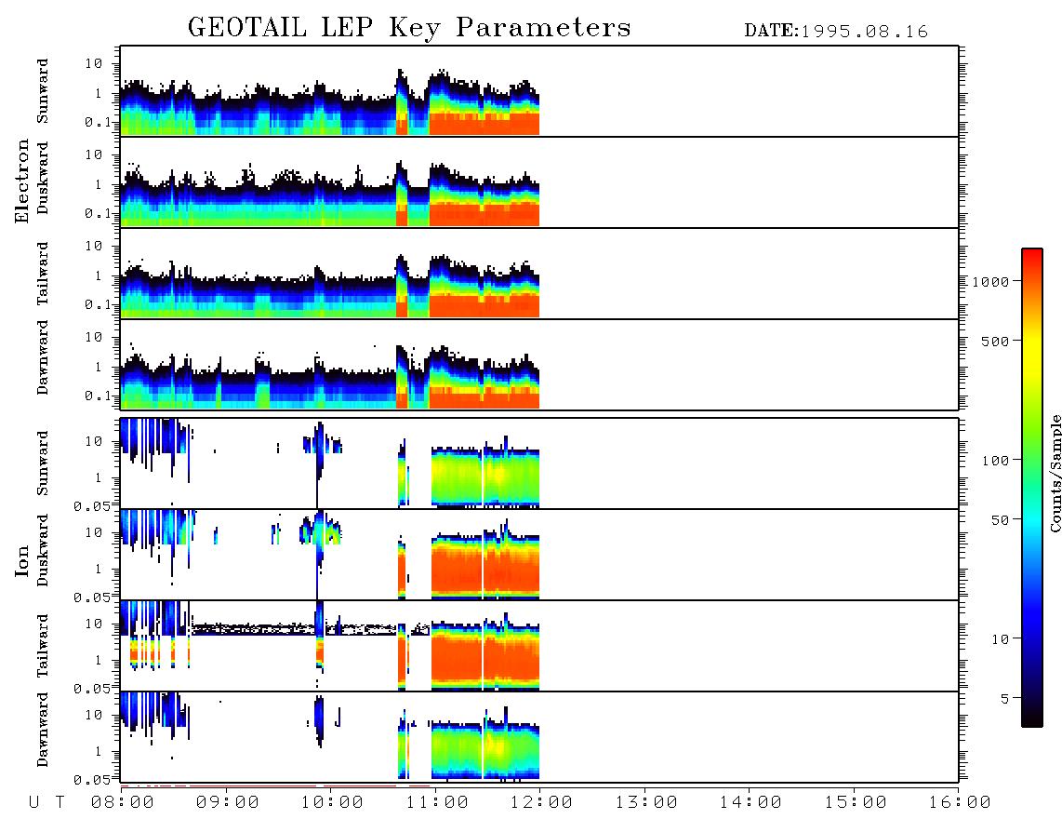The width and height of the screenshot is (1062, 819).
Task: Select the "DATE:1995.08.16" label
Action: click(x=836, y=32)
